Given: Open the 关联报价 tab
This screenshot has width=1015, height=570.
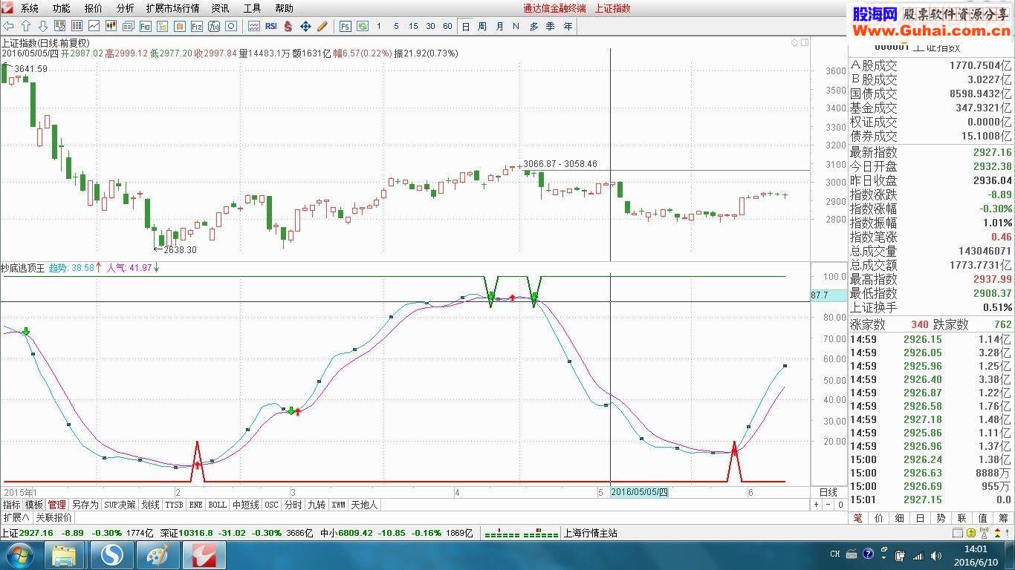Looking at the screenshot, I should pyautogui.click(x=54, y=517).
